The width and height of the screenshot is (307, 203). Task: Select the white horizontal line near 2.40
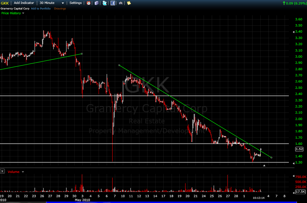click(x=145, y=96)
